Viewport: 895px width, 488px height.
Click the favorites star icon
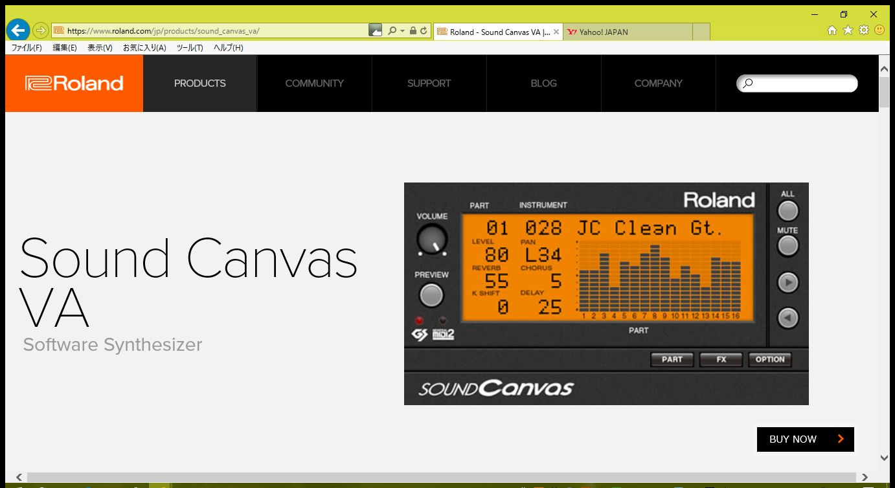pyautogui.click(x=848, y=30)
